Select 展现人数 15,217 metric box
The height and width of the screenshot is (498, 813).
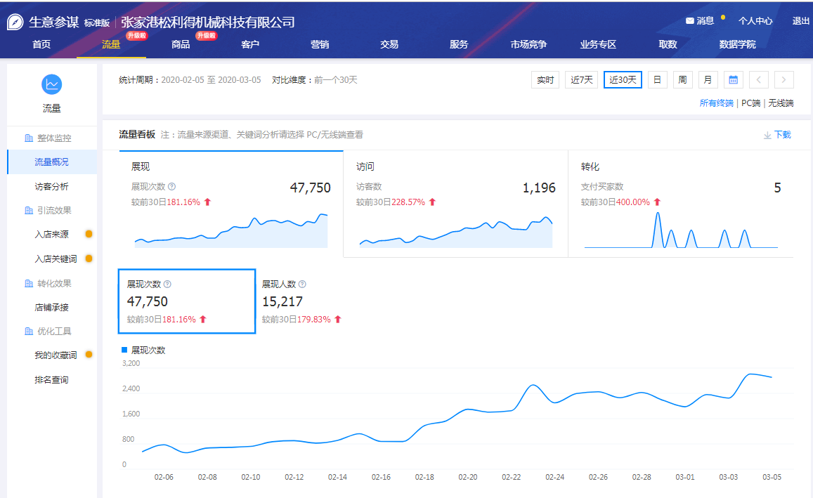click(301, 301)
